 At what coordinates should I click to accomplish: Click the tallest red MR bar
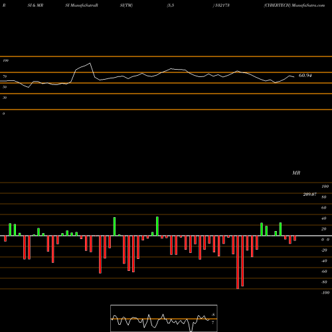coord(238,262)
